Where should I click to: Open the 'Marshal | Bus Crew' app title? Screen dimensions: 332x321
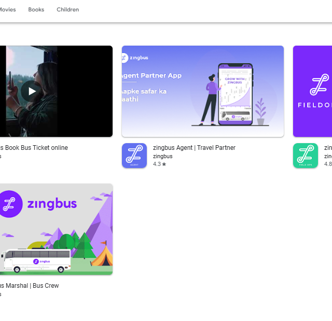coord(30,286)
